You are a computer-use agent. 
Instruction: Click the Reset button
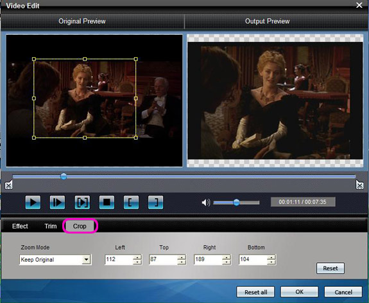[330, 268]
